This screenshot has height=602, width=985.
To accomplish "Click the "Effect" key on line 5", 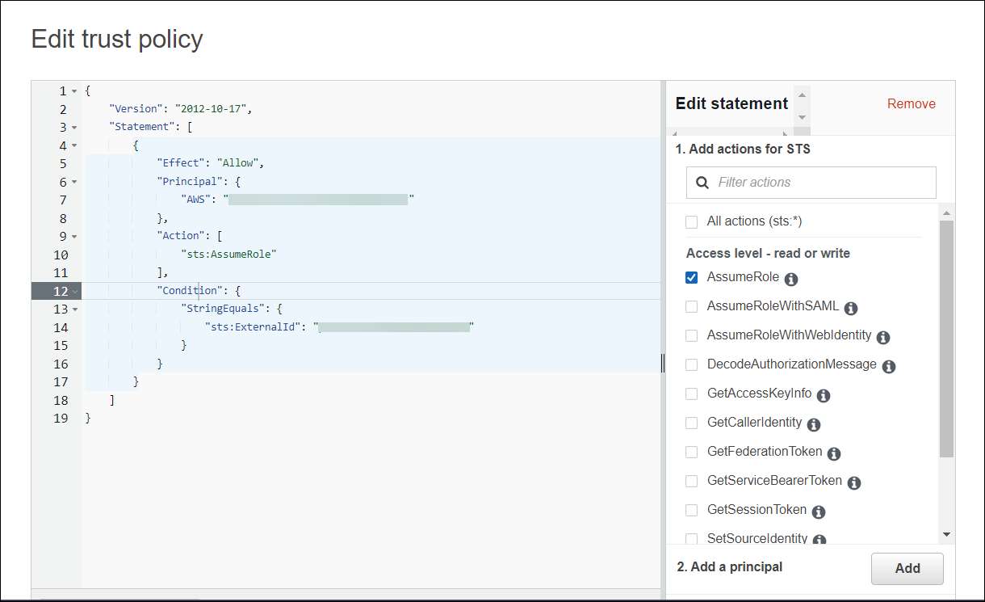I will [181, 163].
